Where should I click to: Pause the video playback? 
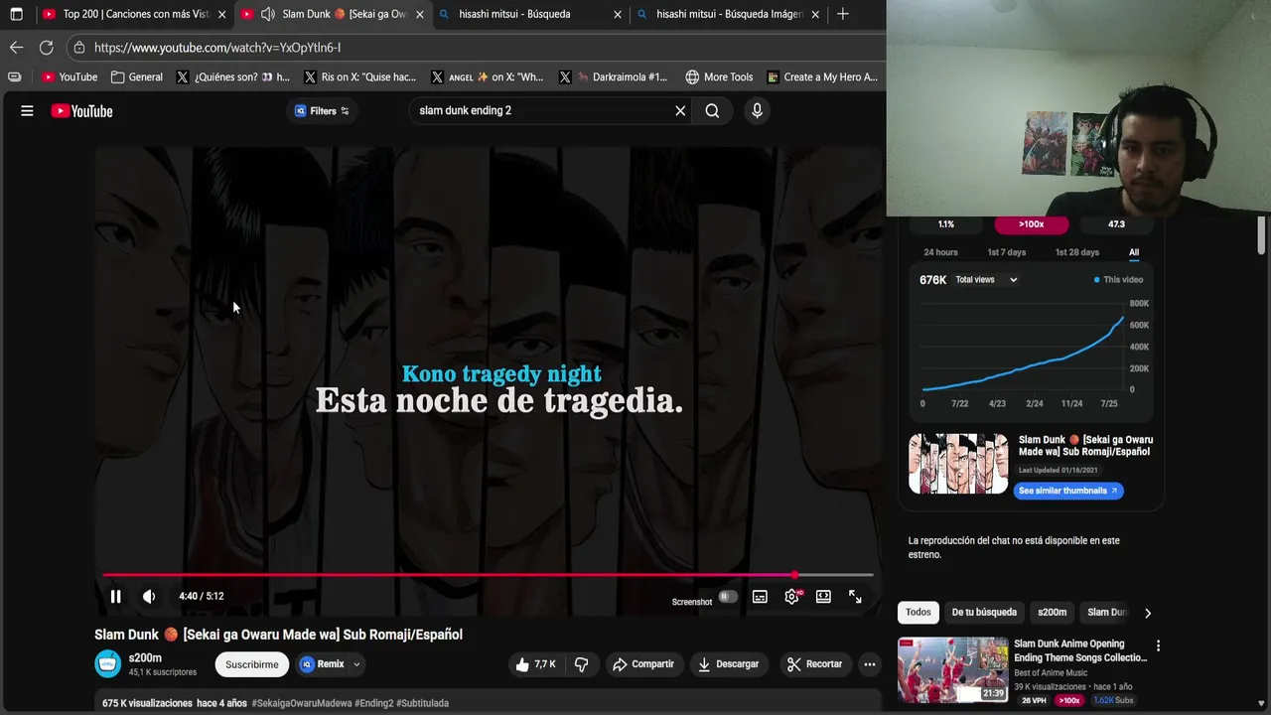pyautogui.click(x=115, y=596)
